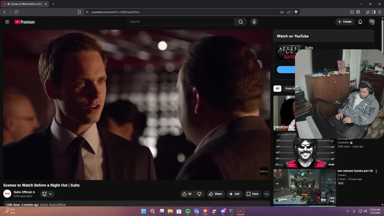Screen dimensions: 384x216
Task: Open YouTube notifications bell
Action: coord(360,22)
